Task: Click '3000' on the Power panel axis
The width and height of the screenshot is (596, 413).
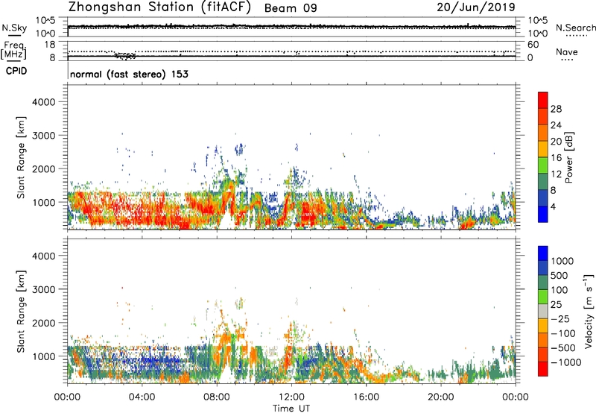Action: (x=44, y=136)
